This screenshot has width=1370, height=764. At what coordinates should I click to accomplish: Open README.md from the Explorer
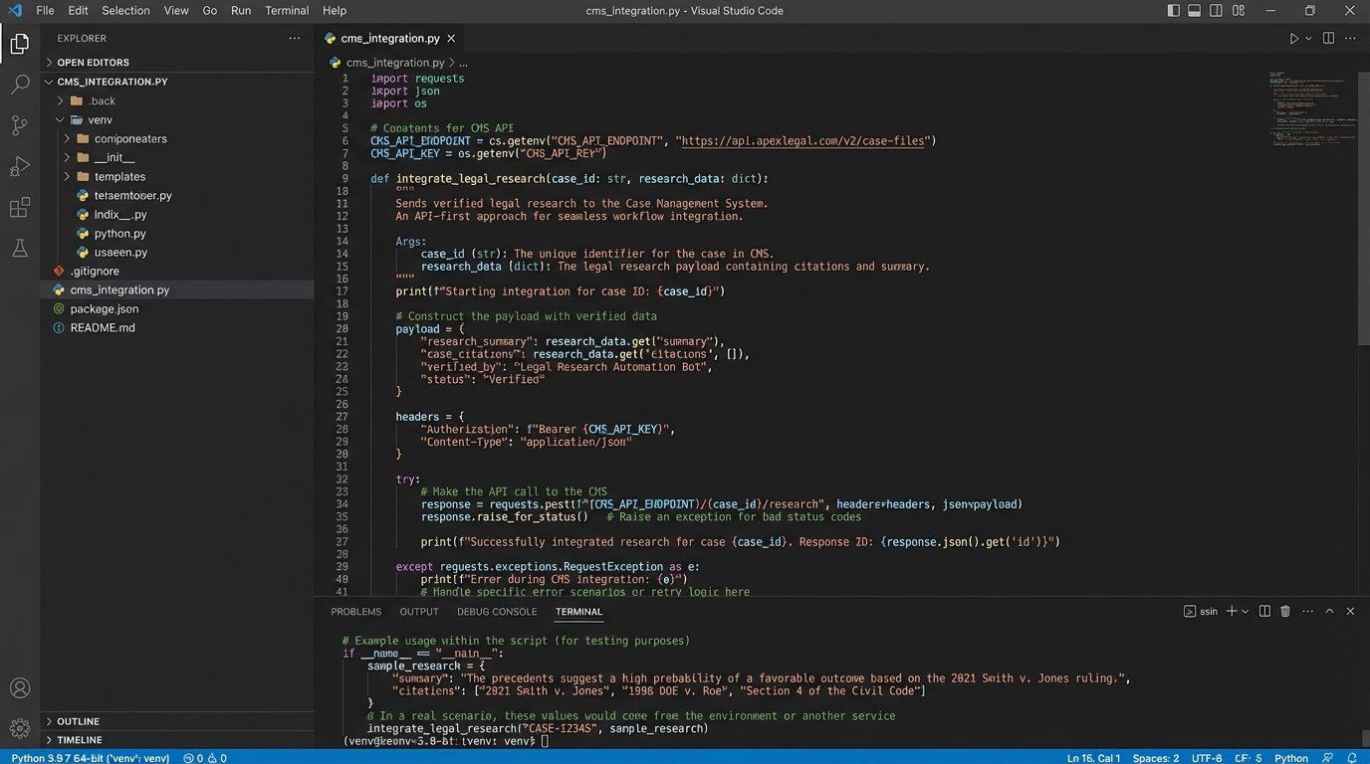[x=102, y=327]
